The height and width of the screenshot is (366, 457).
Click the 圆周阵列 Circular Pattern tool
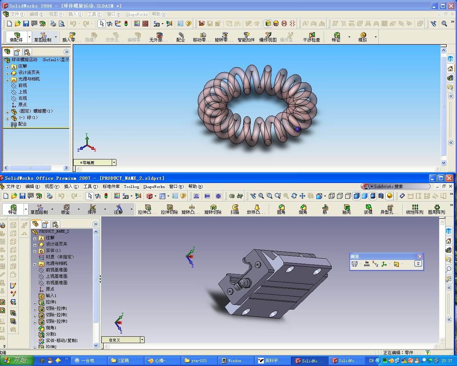[437, 209]
